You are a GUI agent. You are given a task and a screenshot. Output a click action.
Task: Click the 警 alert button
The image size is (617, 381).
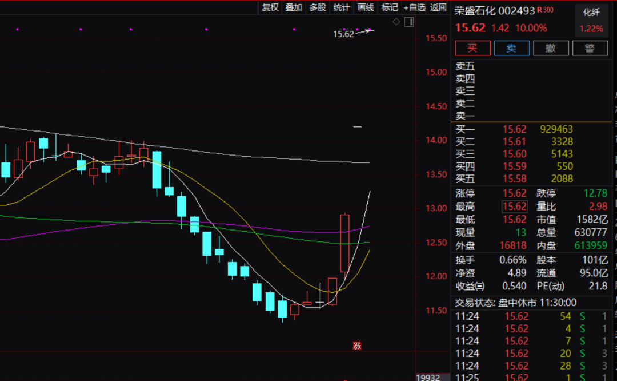coord(590,48)
